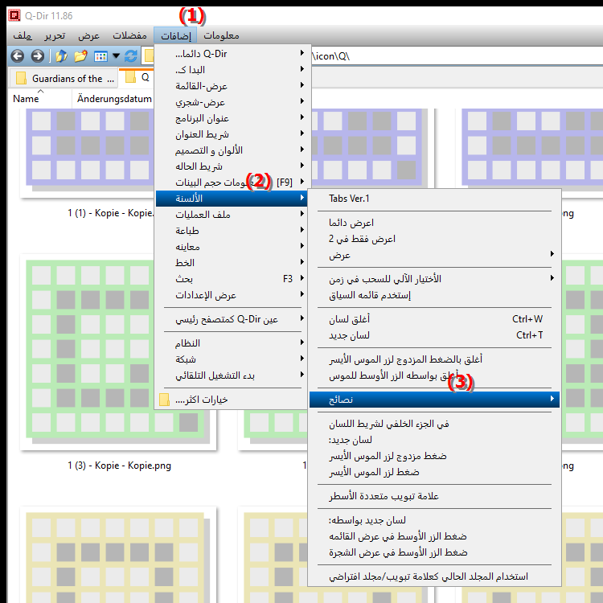The image size is (603, 603).
Task: Expand the دائما Q-Dir submenu
Action: click(232, 53)
